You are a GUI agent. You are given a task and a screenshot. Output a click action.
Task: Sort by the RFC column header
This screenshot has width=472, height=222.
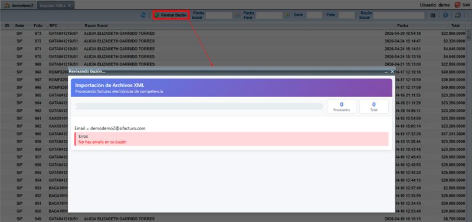(53, 26)
